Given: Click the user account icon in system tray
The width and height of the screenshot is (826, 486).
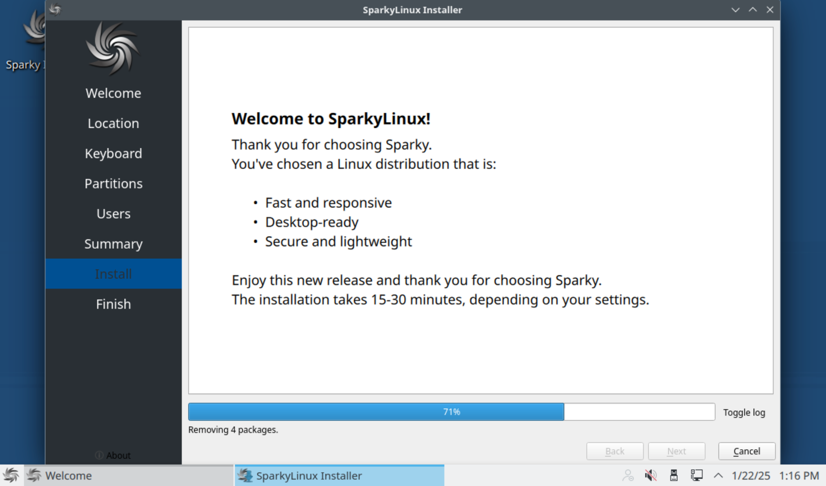Looking at the screenshot, I should (x=628, y=475).
